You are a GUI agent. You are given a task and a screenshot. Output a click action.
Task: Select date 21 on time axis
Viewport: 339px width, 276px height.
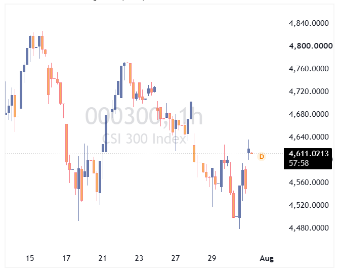102,258
